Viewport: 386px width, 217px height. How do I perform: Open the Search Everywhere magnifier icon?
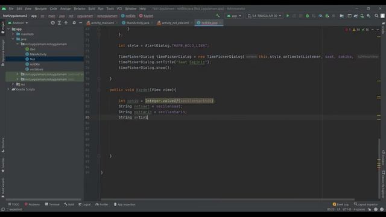click(376, 16)
